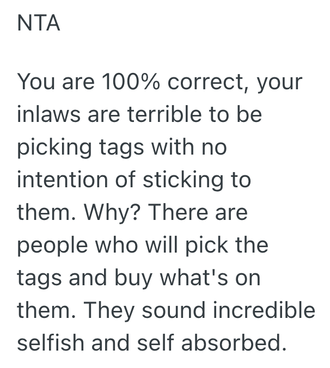This screenshot has width=330, height=368.
Task: Click the word "selfish"
Action: pos(50,342)
